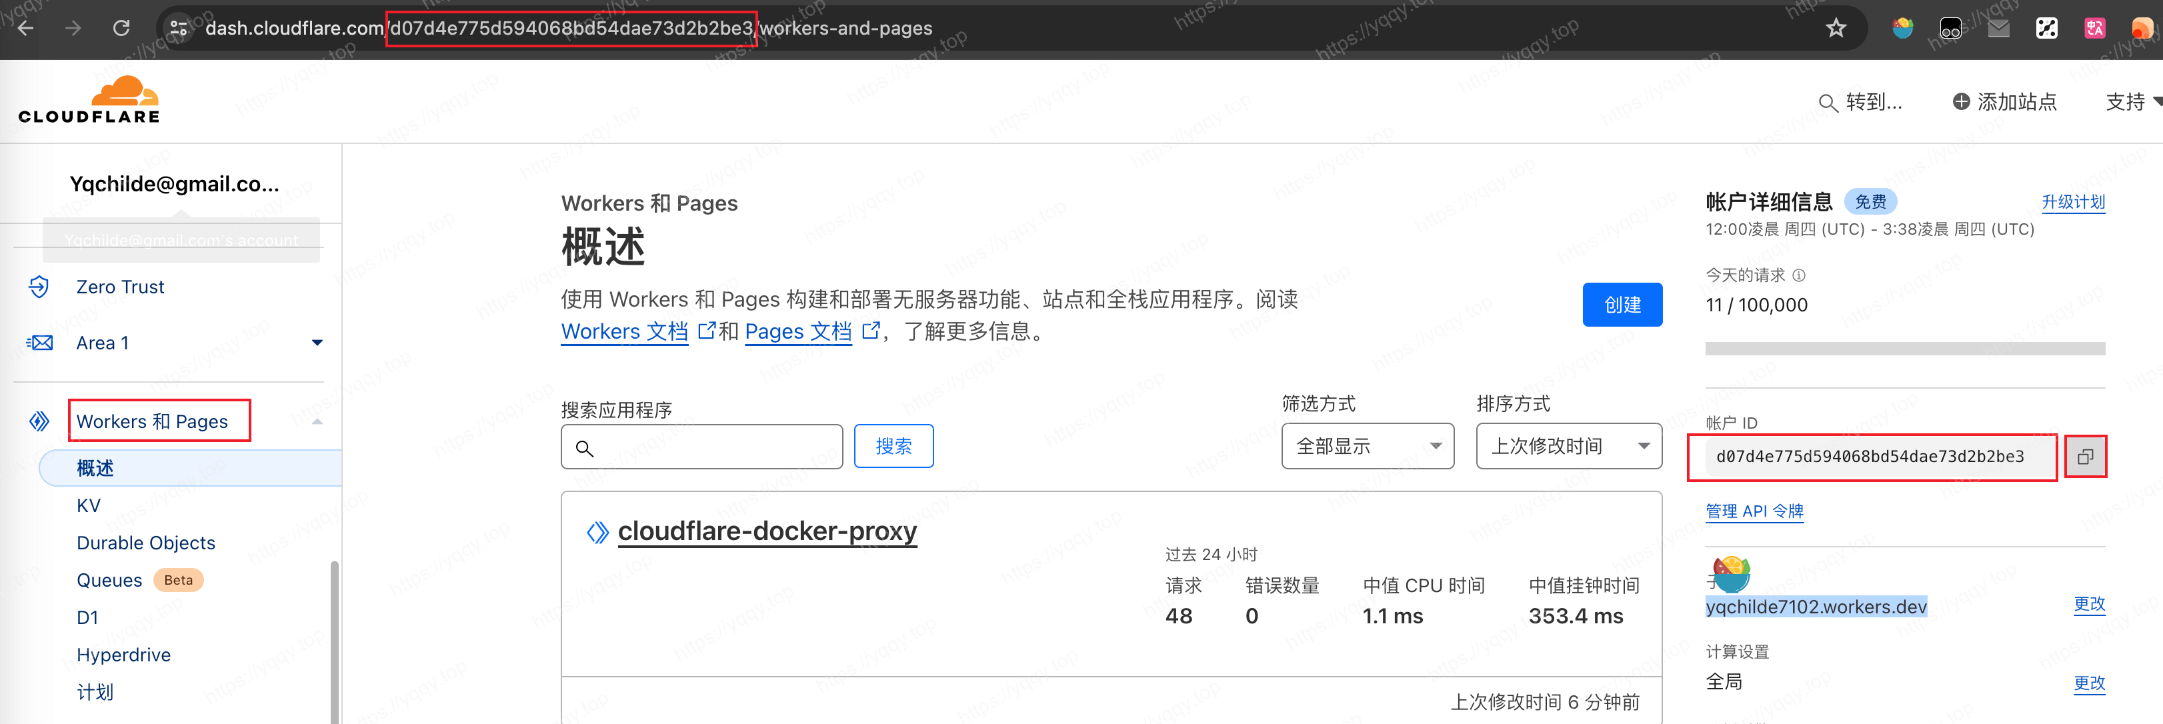Click the 管理 API 令牌 link
This screenshot has width=2163, height=724.
click(x=1754, y=511)
